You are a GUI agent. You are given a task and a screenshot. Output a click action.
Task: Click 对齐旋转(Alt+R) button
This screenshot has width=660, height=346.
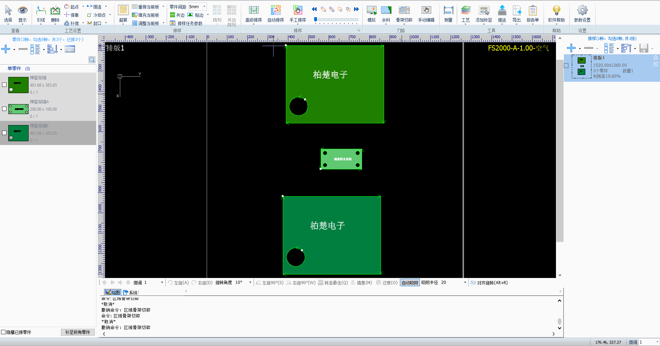(x=489, y=283)
